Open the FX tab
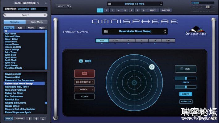Screen dimensions: 219x123 point(155,41)
